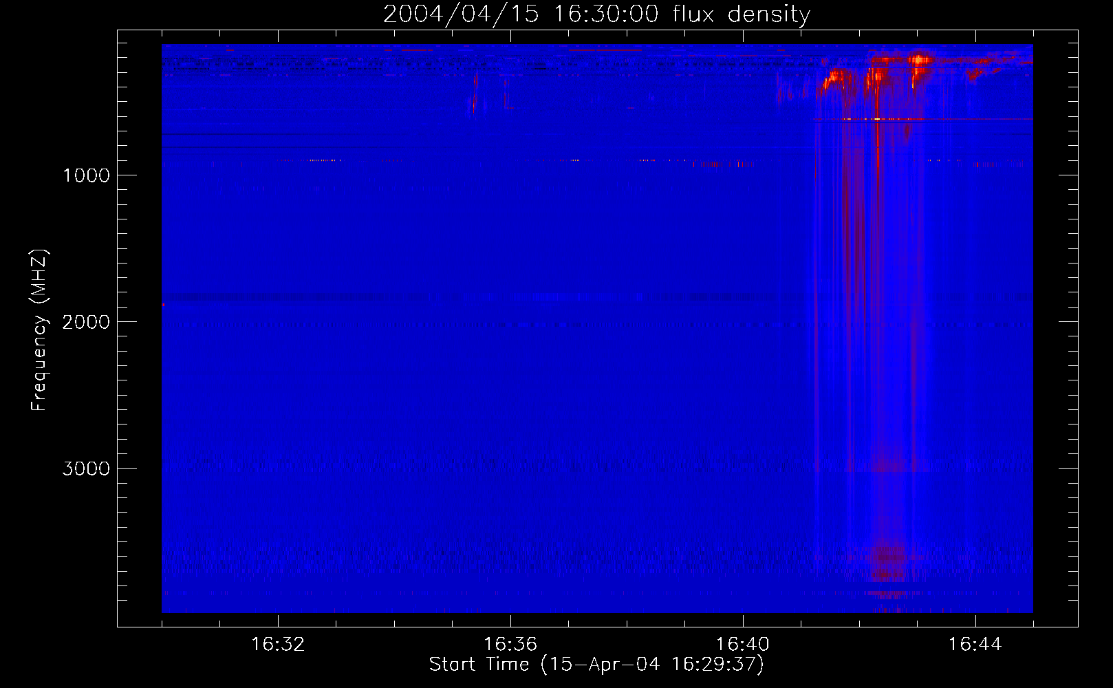Select the 'Start Time (15-Apr-04 16:29:37)' axis label
Viewport: 1113px width, 688px height.
point(596,665)
